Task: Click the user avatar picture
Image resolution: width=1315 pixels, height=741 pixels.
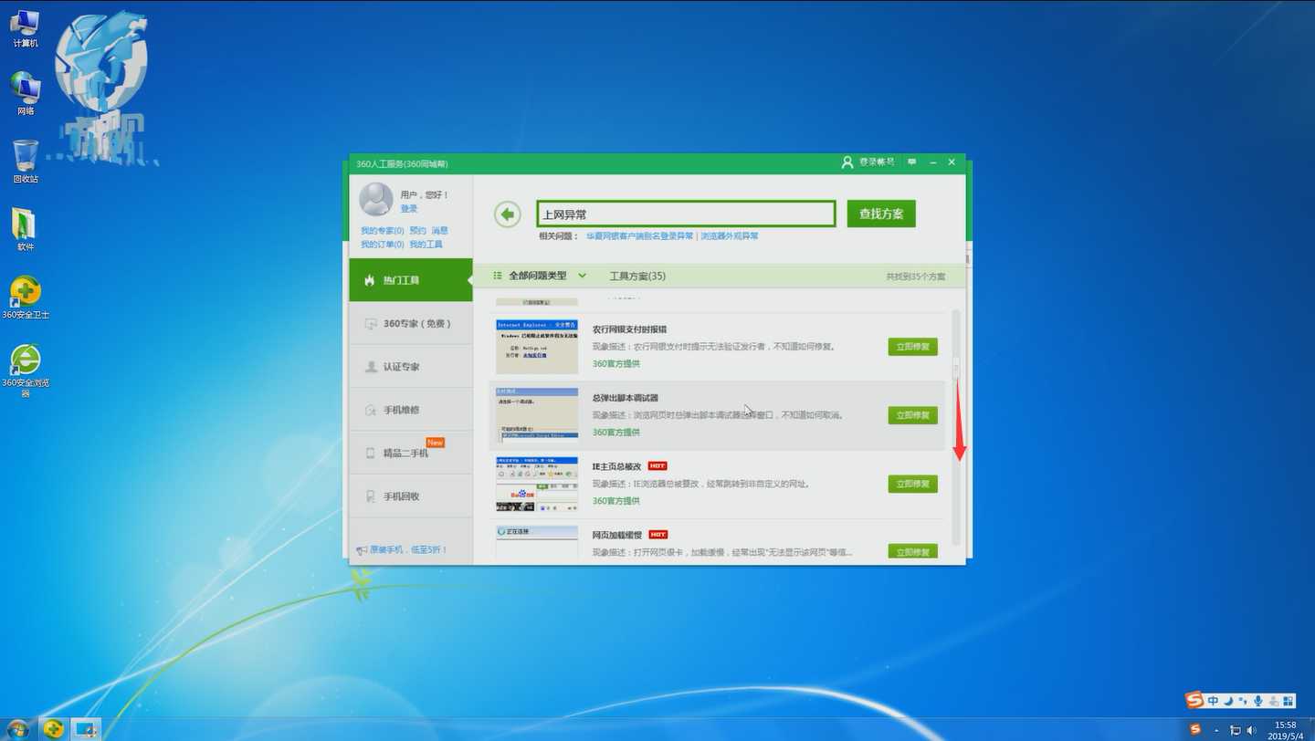Action: point(375,199)
